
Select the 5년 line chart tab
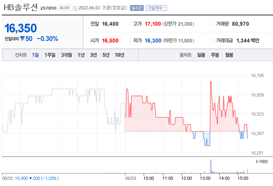tap(106, 55)
